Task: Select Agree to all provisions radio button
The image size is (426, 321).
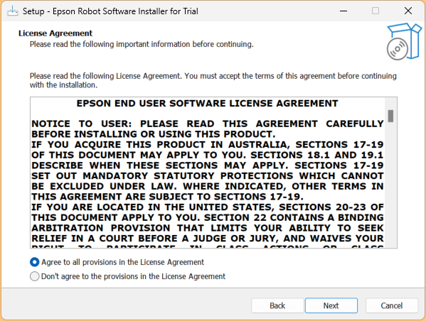Action: pyautogui.click(x=35, y=262)
